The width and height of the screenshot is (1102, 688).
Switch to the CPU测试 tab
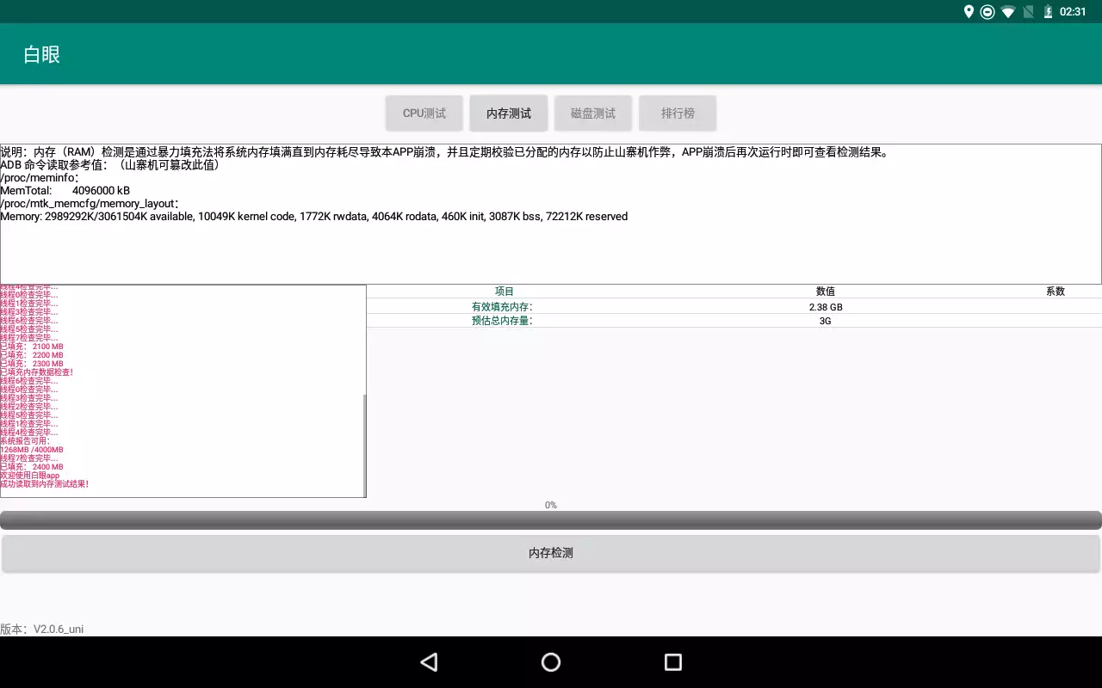pyautogui.click(x=424, y=114)
